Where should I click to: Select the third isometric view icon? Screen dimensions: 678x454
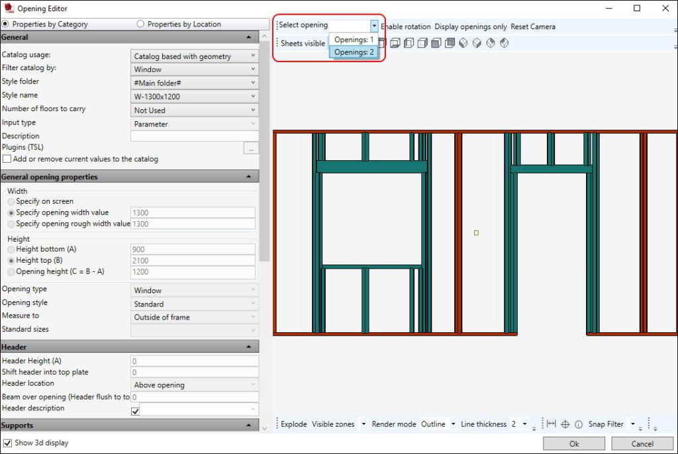(491, 43)
